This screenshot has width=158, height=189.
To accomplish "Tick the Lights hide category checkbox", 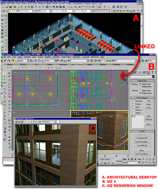I will (133, 107).
